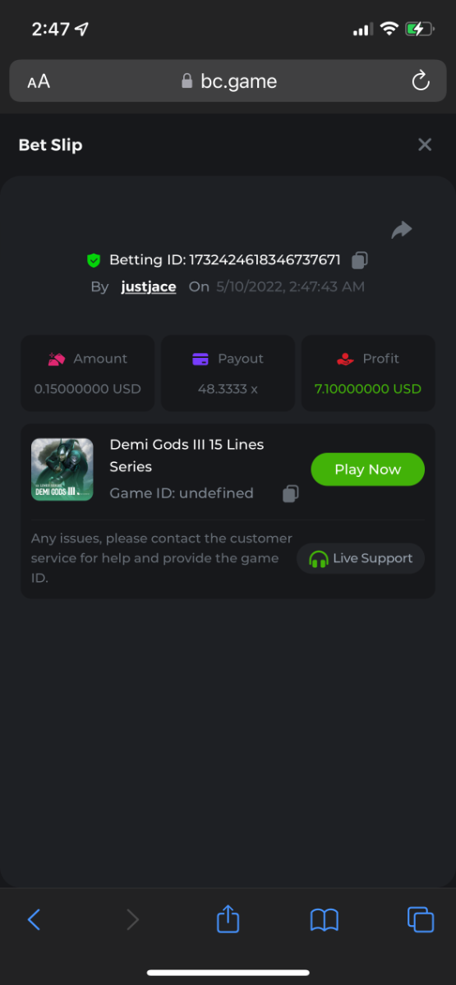This screenshot has width=456, height=985.
Task: Reload the bc.game page
Action: coord(420,81)
